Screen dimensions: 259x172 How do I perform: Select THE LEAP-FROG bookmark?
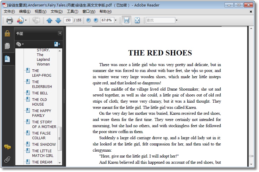42,73
